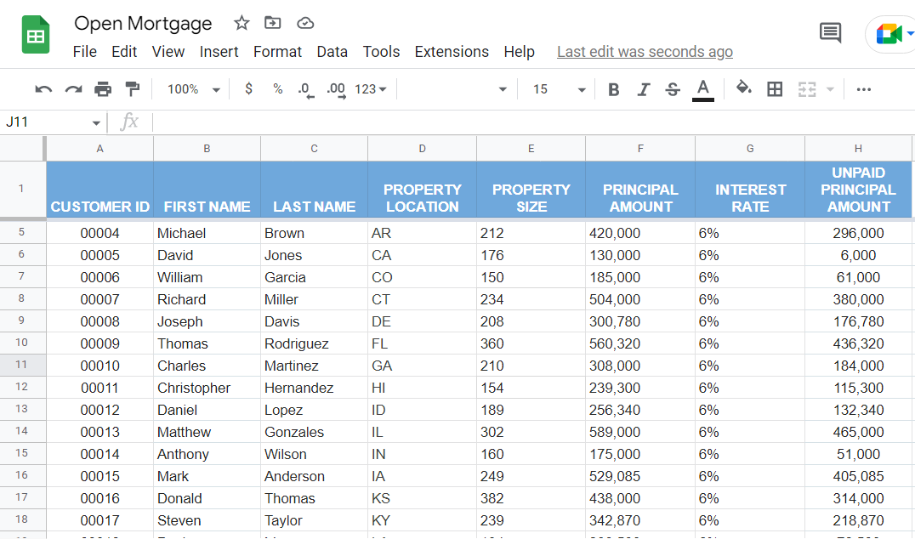915x539 pixels.
Task: Open the comment history icon
Action: tap(830, 33)
